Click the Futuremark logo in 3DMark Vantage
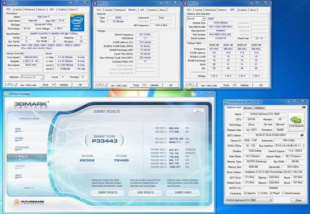 (29, 202)
